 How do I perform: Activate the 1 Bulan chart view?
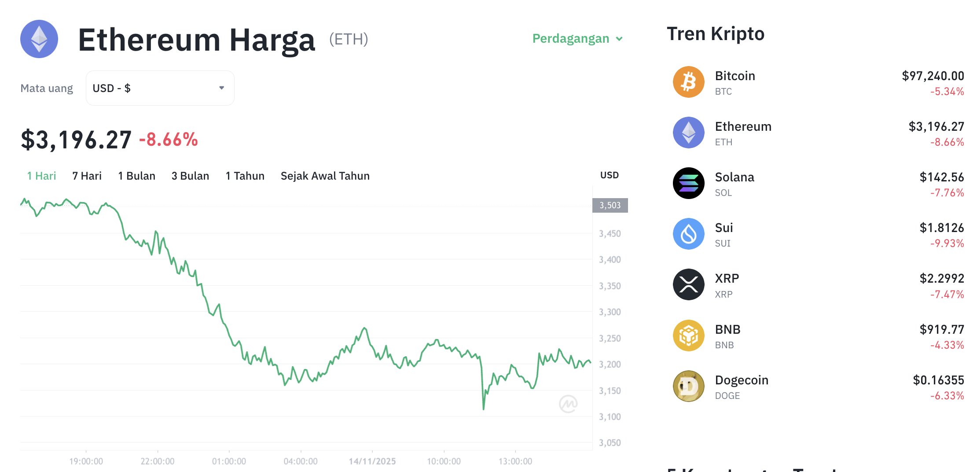point(136,176)
